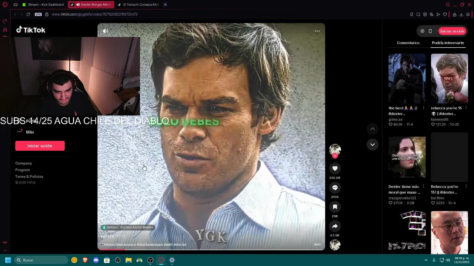Open the translate page icon

point(431,14)
